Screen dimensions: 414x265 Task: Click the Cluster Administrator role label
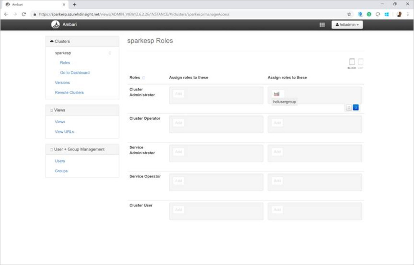pos(142,92)
